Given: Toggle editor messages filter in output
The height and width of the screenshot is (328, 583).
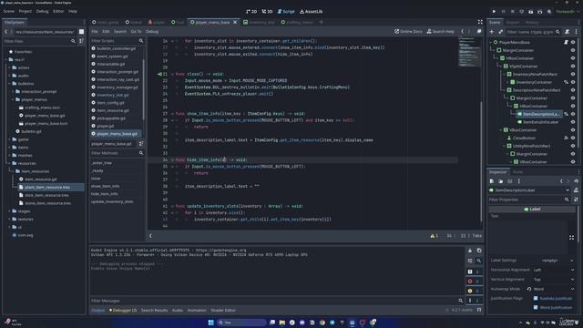Looking at the screenshot, I should click(474, 301).
